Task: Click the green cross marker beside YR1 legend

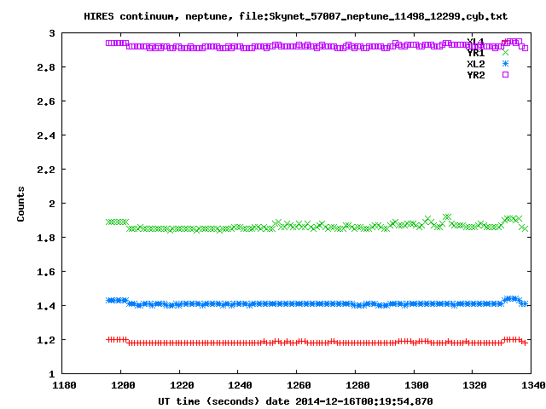Action: coord(505,53)
